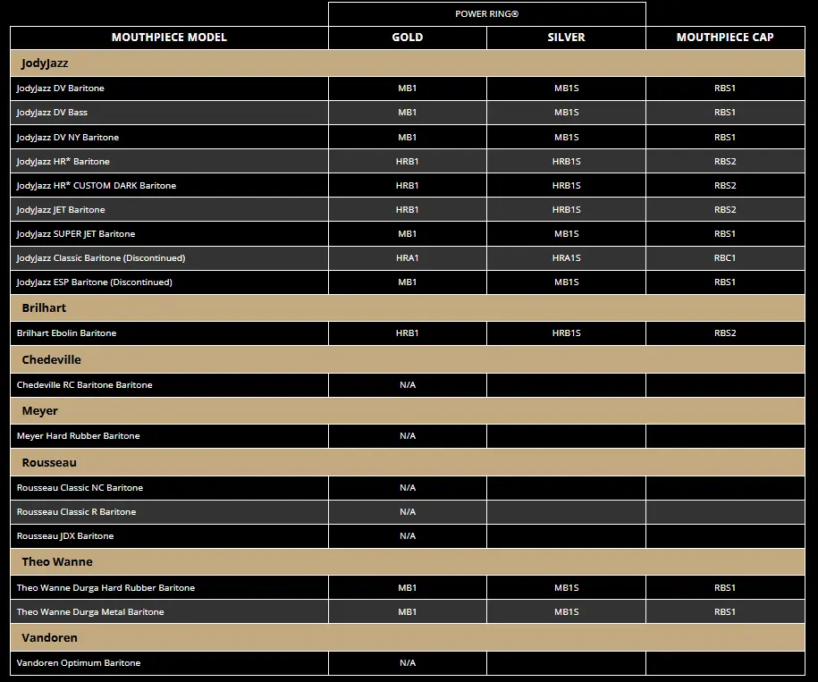Click RBS2 cap in Brilhart Ebolin Baritone row
The height and width of the screenshot is (682, 818).
point(725,333)
